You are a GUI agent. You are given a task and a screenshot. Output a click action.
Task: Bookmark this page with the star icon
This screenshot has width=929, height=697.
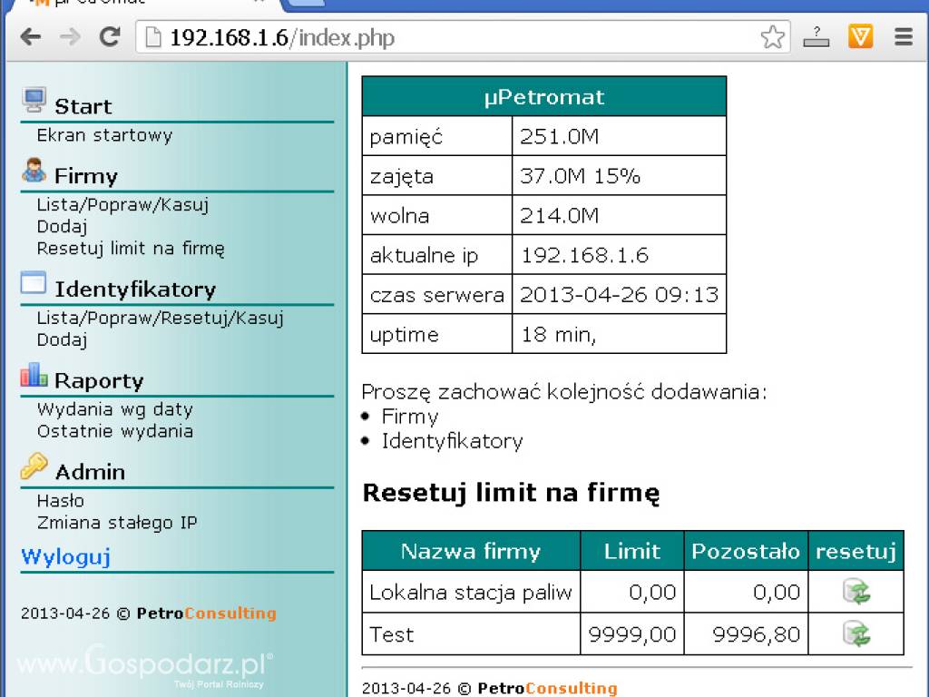click(773, 37)
